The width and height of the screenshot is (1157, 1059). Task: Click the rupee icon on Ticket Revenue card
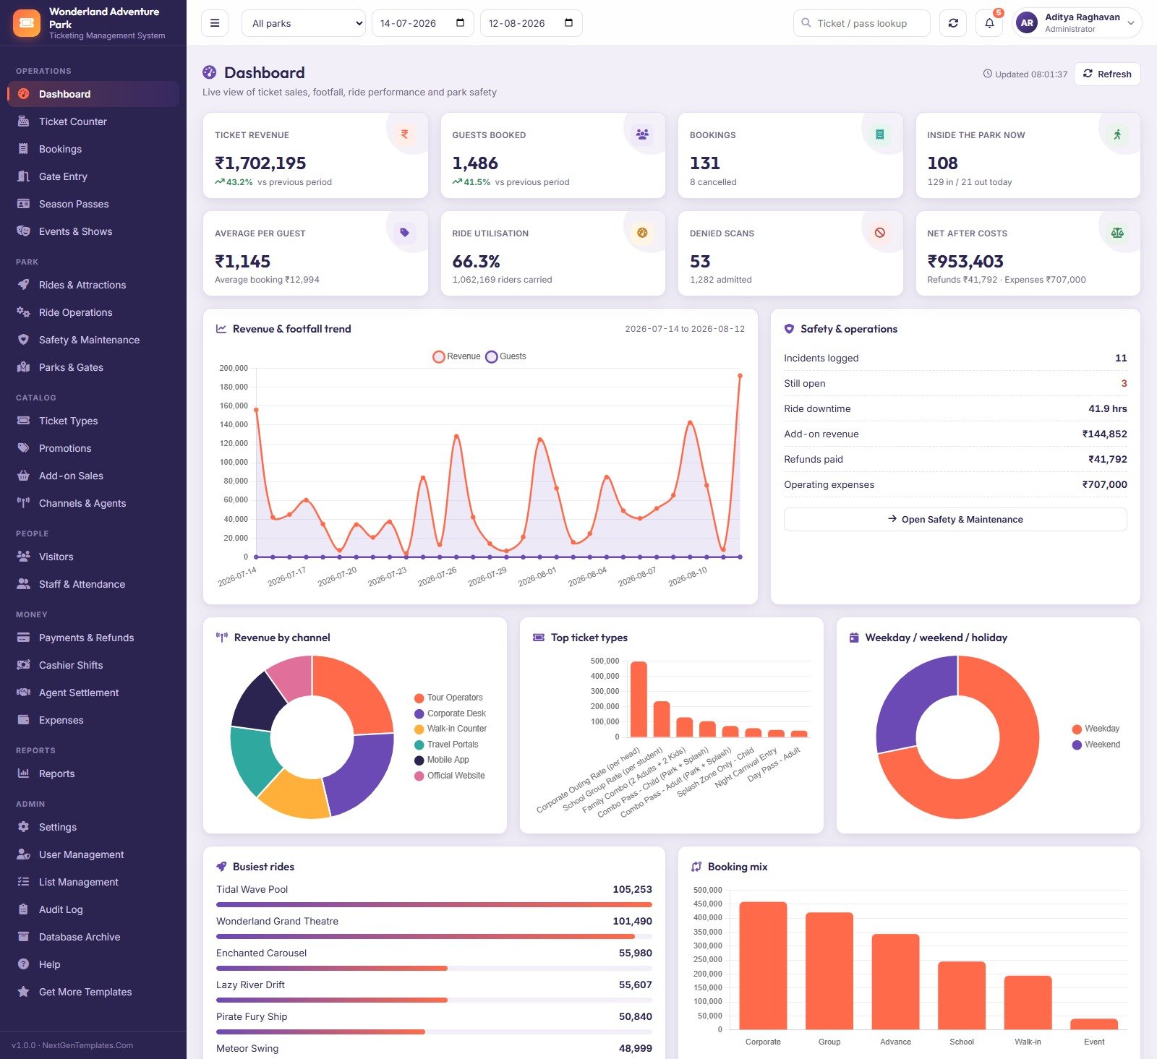pos(404,134)
